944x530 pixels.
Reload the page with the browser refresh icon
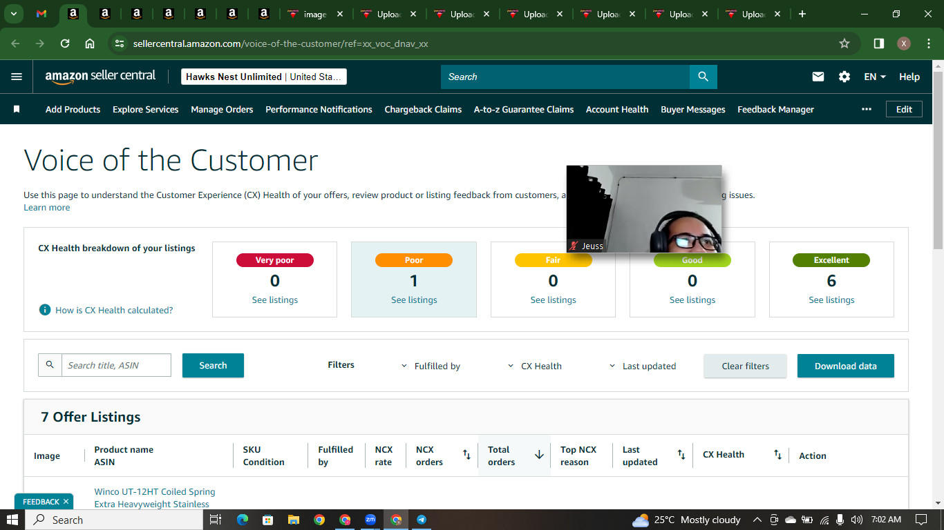(x=65, y=43)
